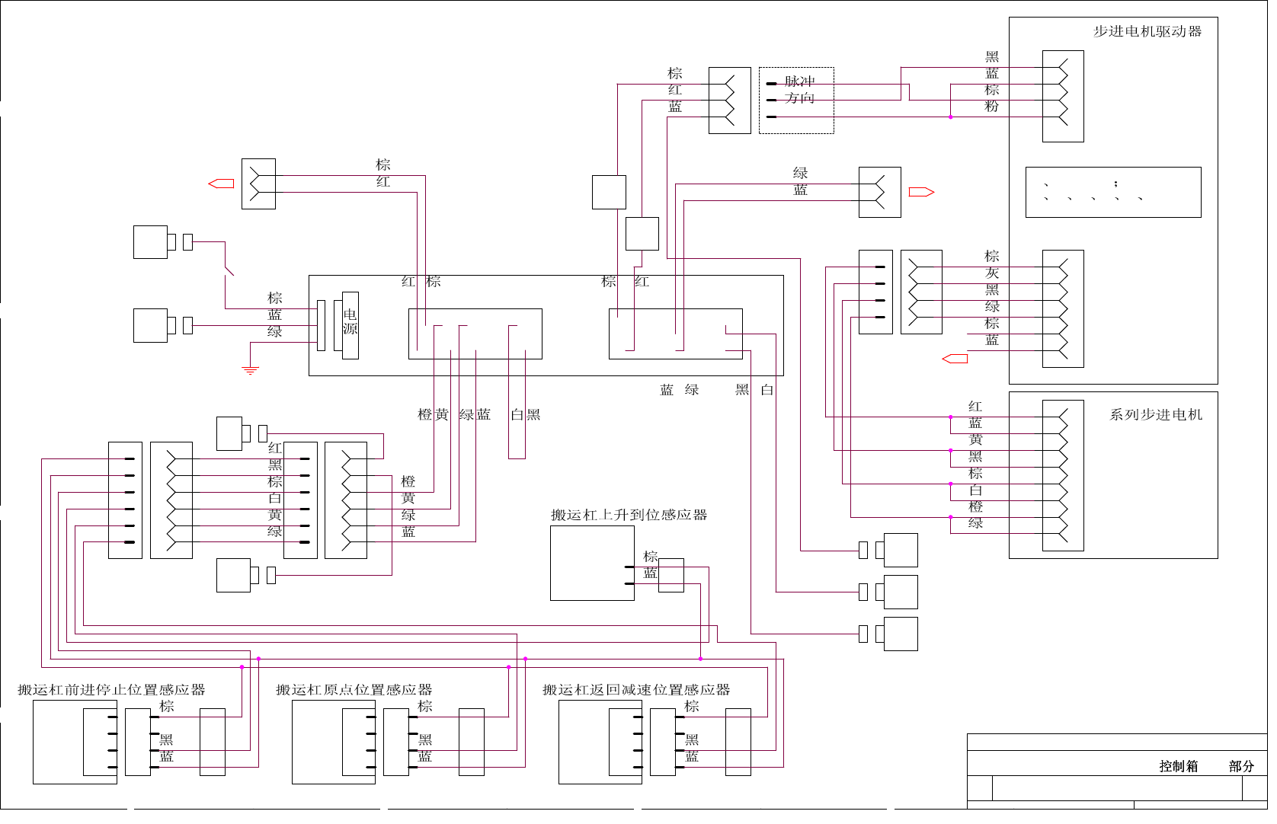1277x824 pixels.
Task: Select 搬运杠前进停止位置感应器 label
Action: (x=112, y=690)
